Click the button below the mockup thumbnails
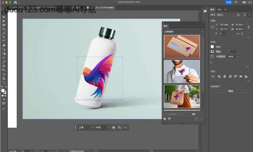The width and height of the screenshot is (253, 152). [x=194, y=114]
